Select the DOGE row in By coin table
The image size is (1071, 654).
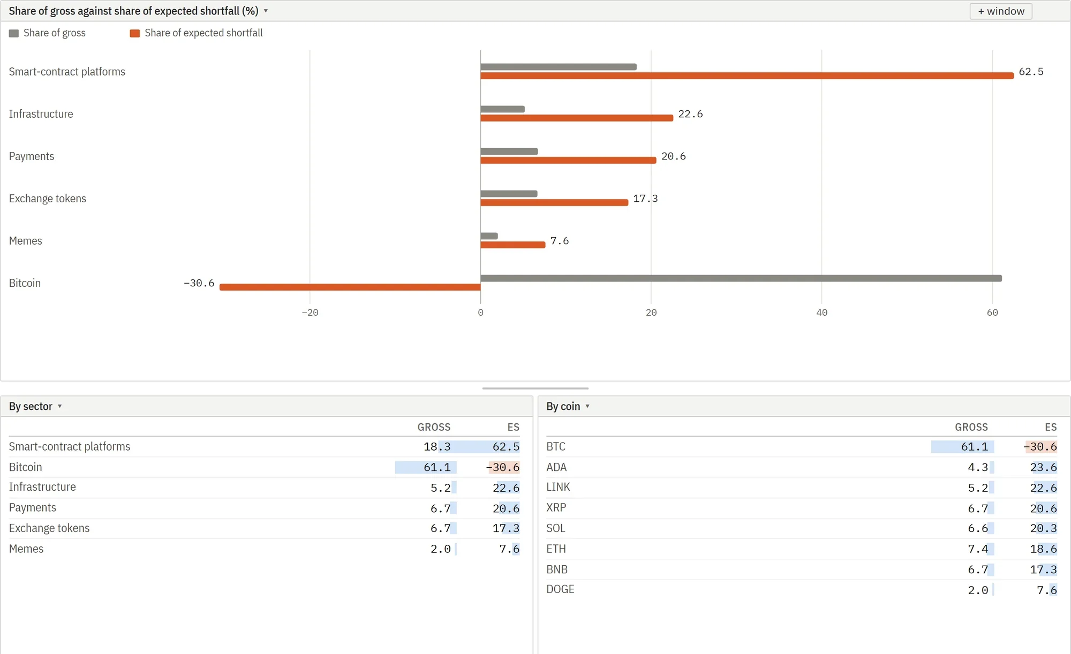point(802,590)
